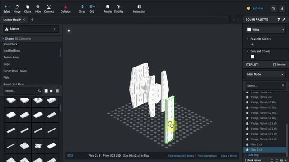Viewport: 289px width, 162px height.
Task: Toggle the Snap option
Action: [82, 9]
